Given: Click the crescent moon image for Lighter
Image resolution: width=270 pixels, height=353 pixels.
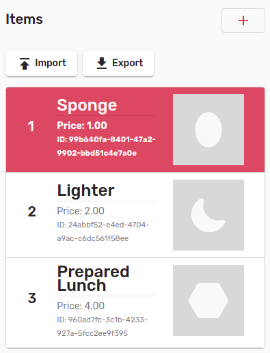Looking at the screenshot, I should point(208,215).
